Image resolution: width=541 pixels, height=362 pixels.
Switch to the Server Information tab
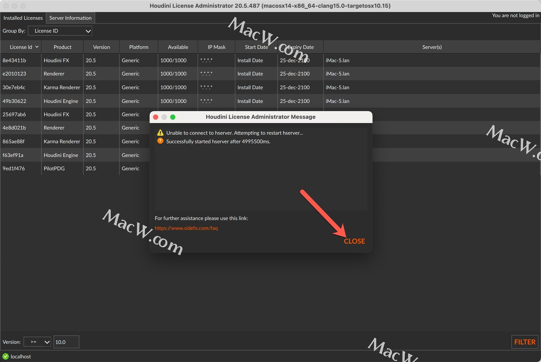pyautogui.click(x=70, y=18)
